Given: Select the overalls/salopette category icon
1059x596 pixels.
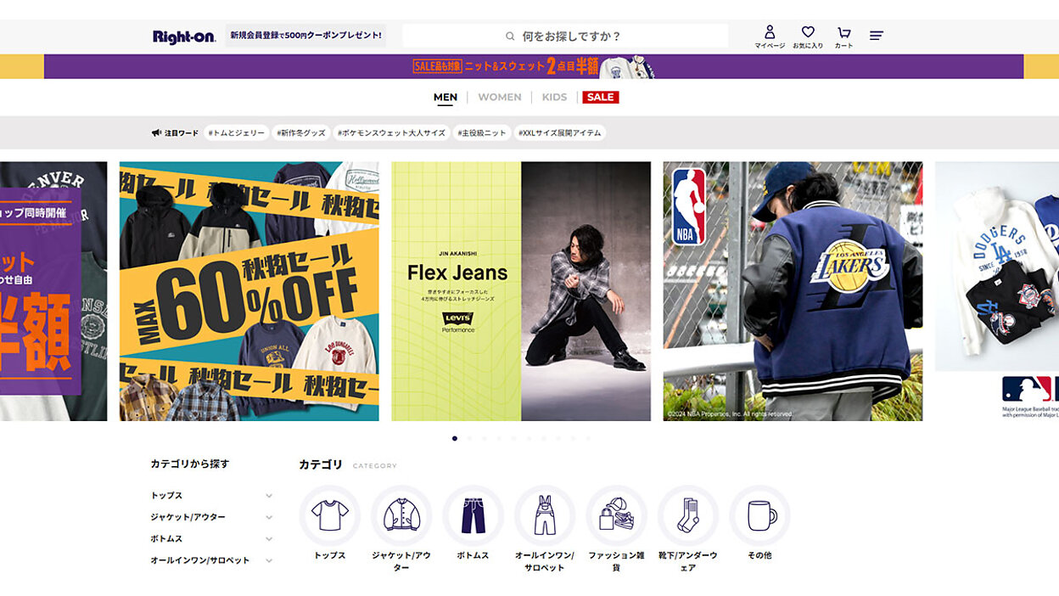Looking at the screenshot, I should click(545, 515).
